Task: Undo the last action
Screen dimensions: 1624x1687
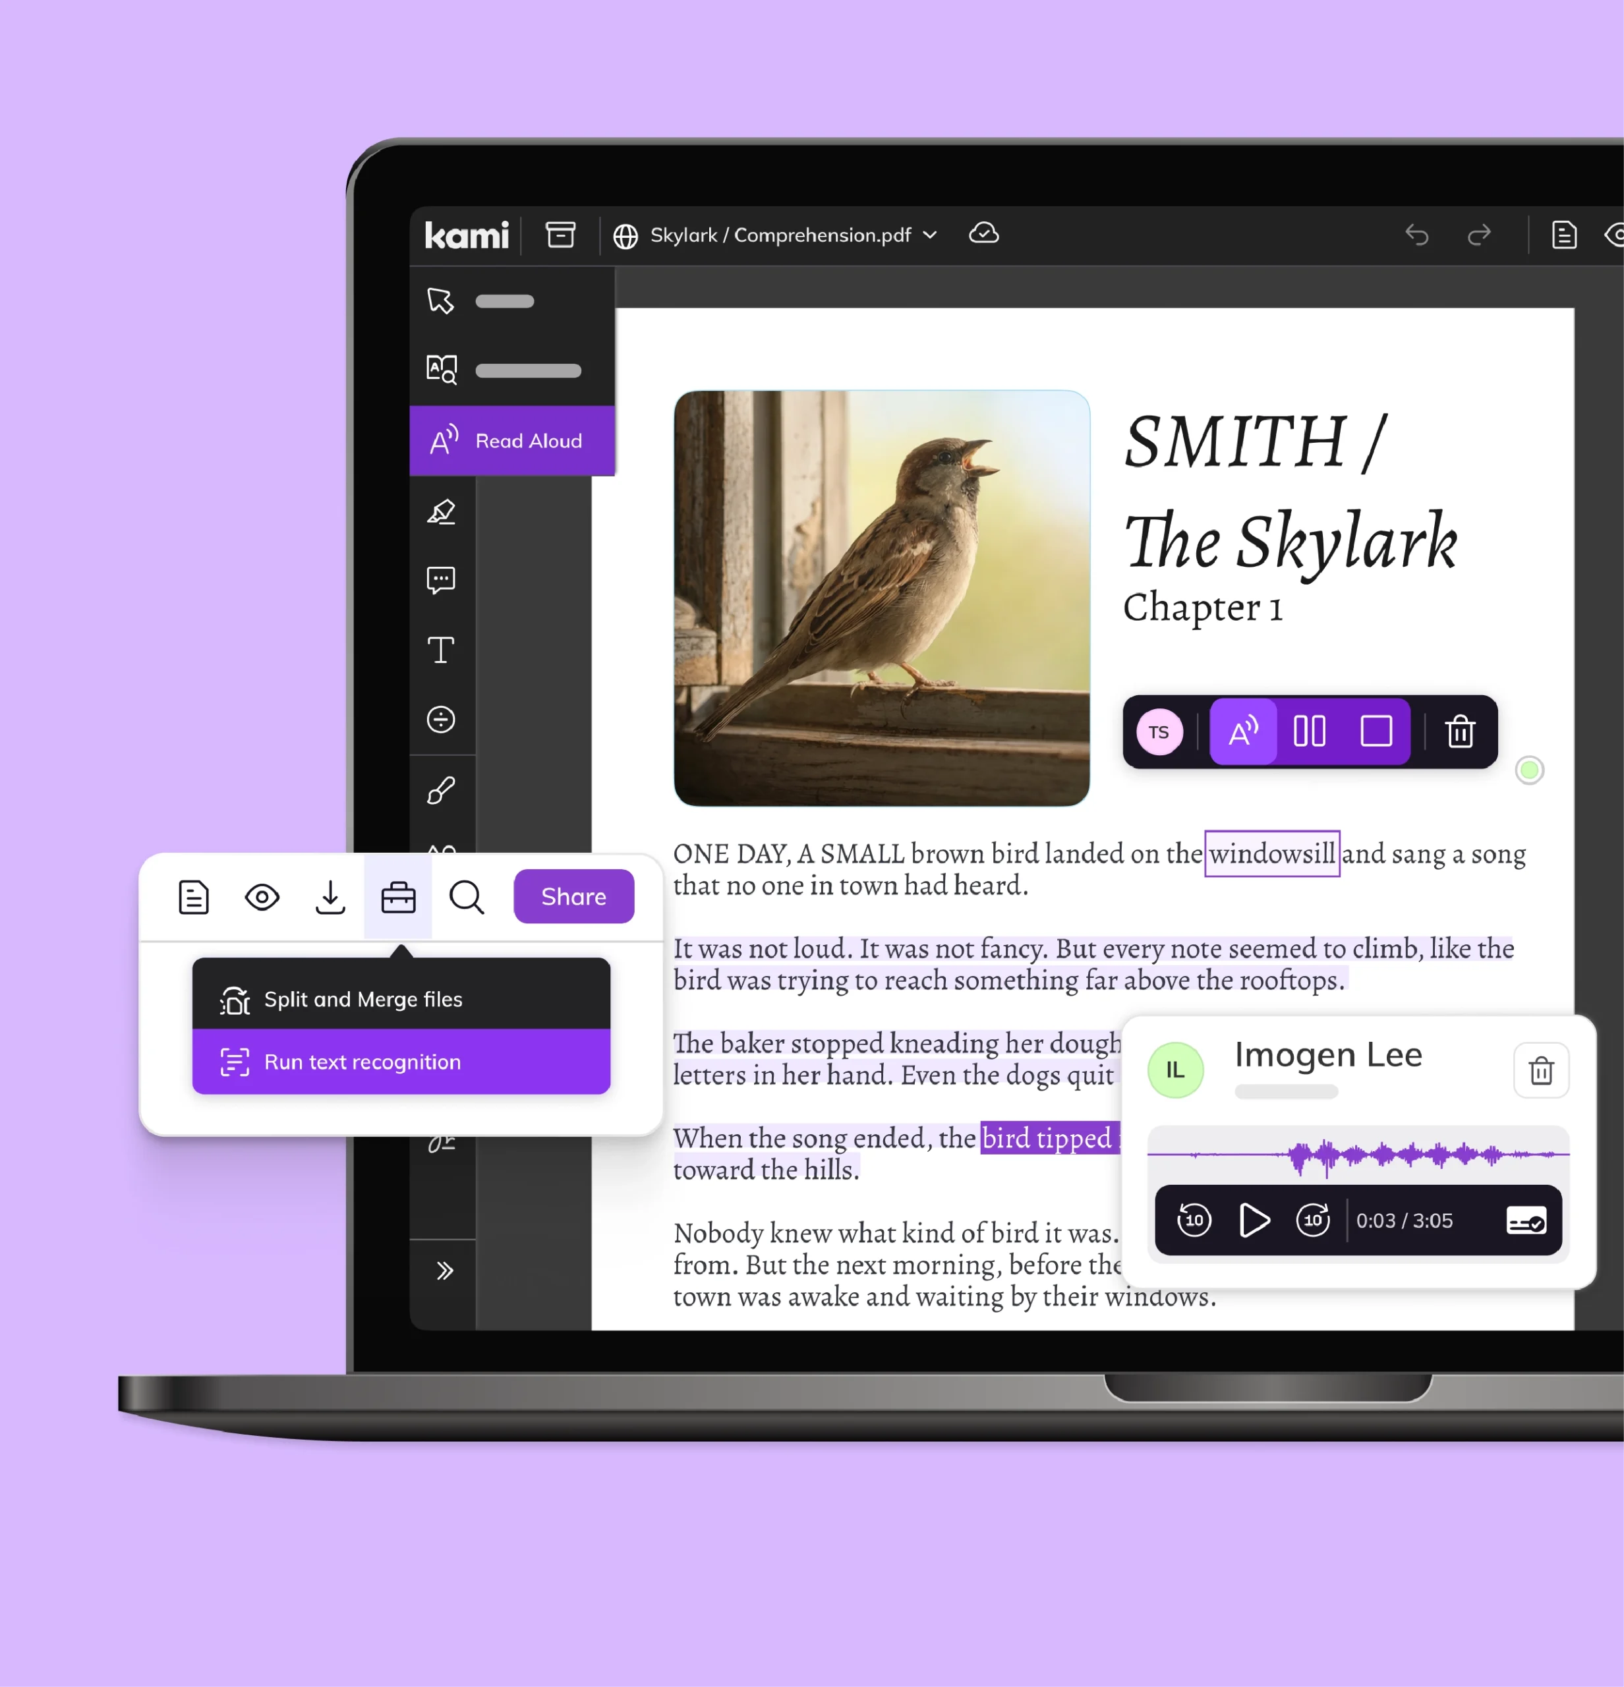Action: click(1416, 234)
